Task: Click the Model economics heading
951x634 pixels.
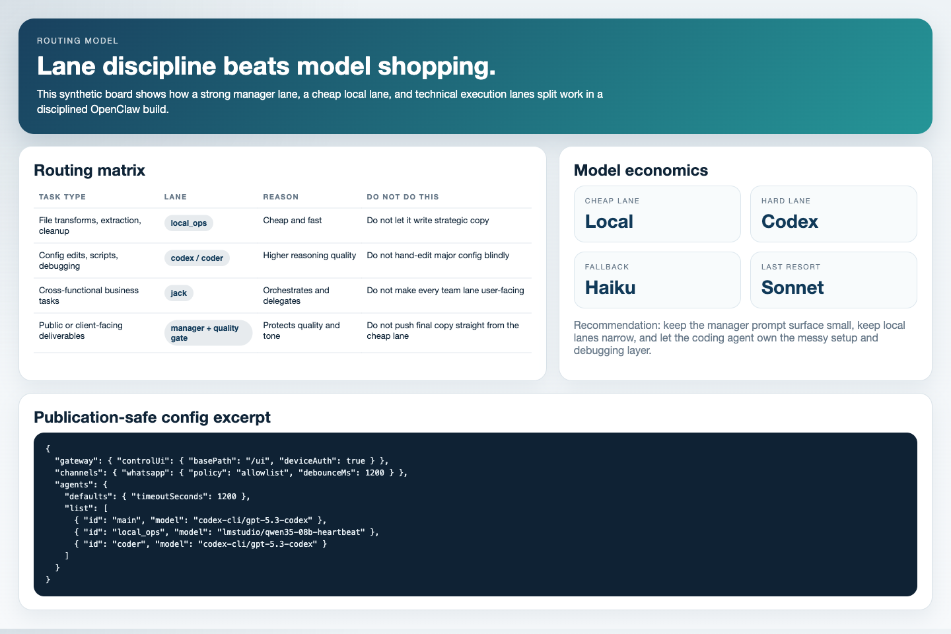Action: pos(641,170)
